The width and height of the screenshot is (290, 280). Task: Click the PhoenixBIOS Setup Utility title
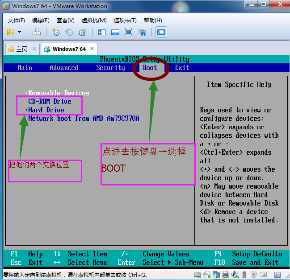click(x=145, y=59)
